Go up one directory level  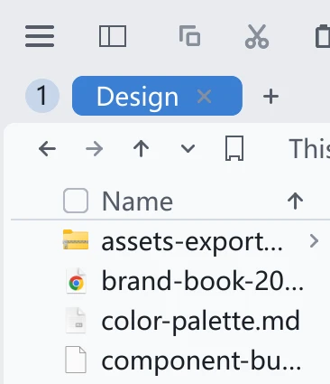(142, 149)
